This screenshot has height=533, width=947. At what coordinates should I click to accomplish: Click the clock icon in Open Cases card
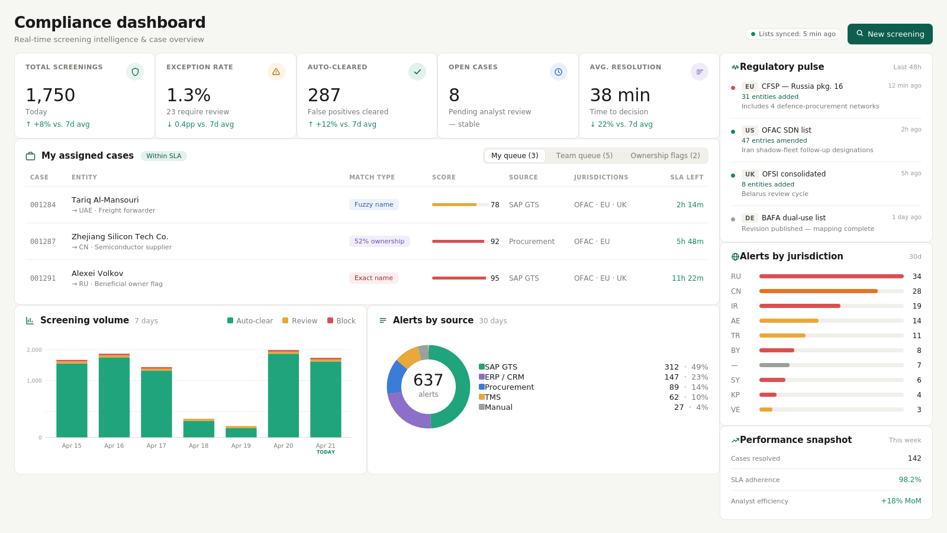[558, 72]
